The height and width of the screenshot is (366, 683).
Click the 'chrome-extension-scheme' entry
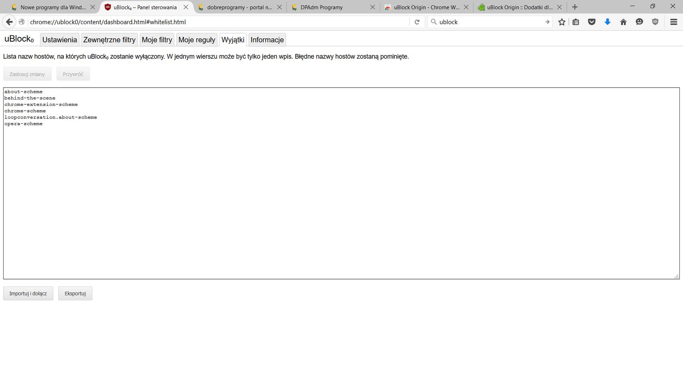point(41,104)
